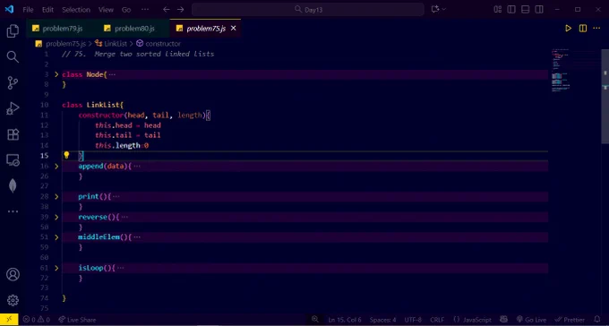Screen dimensions: 609x326
Task: Open the MongoDB leaf icon view
Action: pyautogui.click(x=13, y=185)
